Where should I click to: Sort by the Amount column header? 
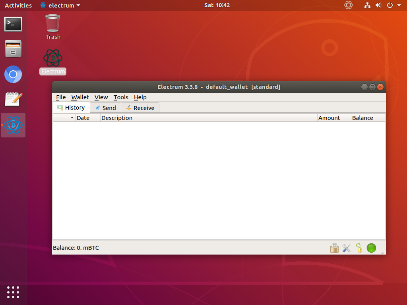[x=334, y=118]
